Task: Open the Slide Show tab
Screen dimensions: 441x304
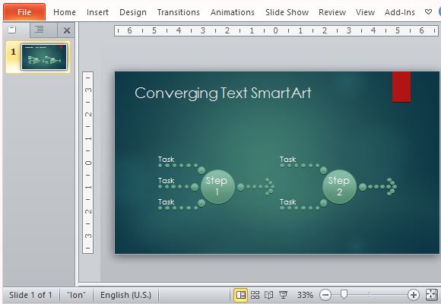Action: pos(287,12)
